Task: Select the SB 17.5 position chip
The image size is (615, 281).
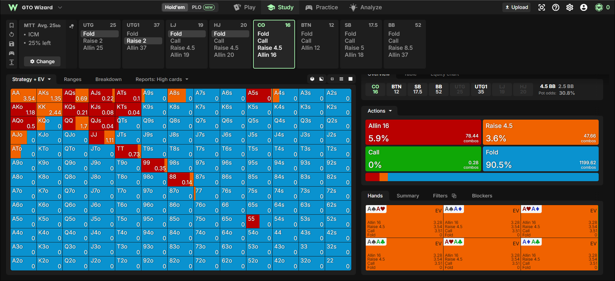Action: point(418,89)
